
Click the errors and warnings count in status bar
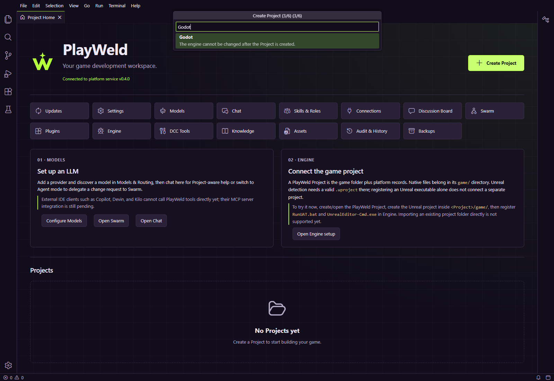pos(14,378)
